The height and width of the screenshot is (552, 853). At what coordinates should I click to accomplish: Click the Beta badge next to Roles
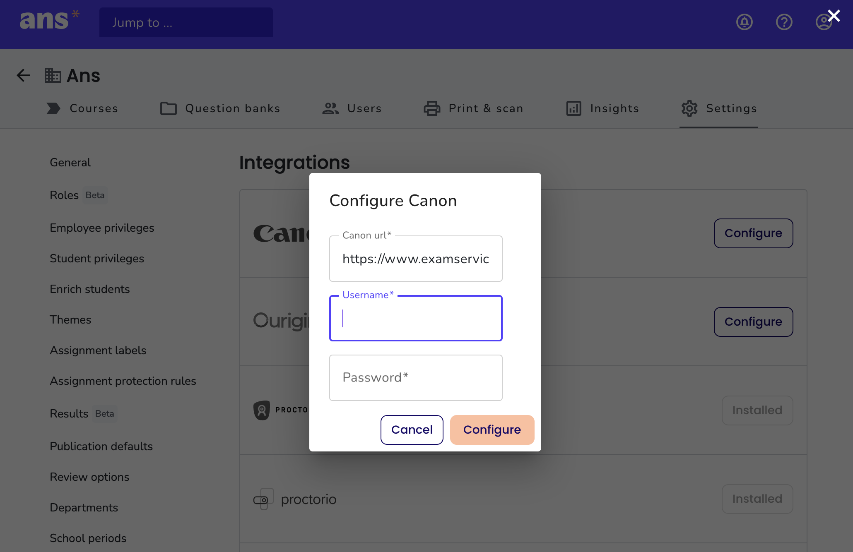pyautogui.click(x=95, y=195)
